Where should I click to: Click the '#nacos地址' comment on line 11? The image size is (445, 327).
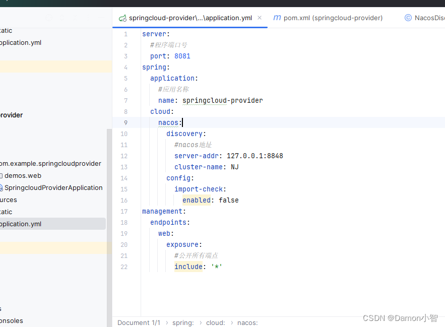(193, 145)
